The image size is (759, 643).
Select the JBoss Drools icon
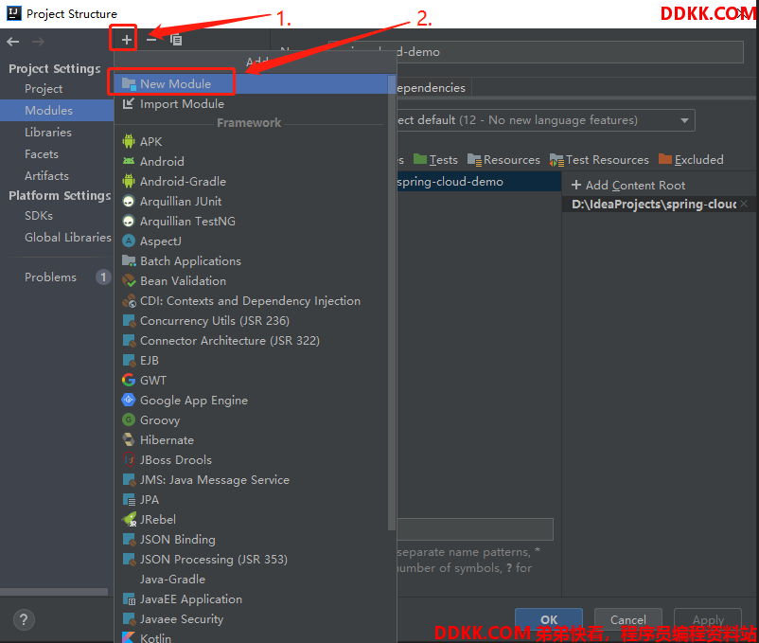click(x=129, y=459)
